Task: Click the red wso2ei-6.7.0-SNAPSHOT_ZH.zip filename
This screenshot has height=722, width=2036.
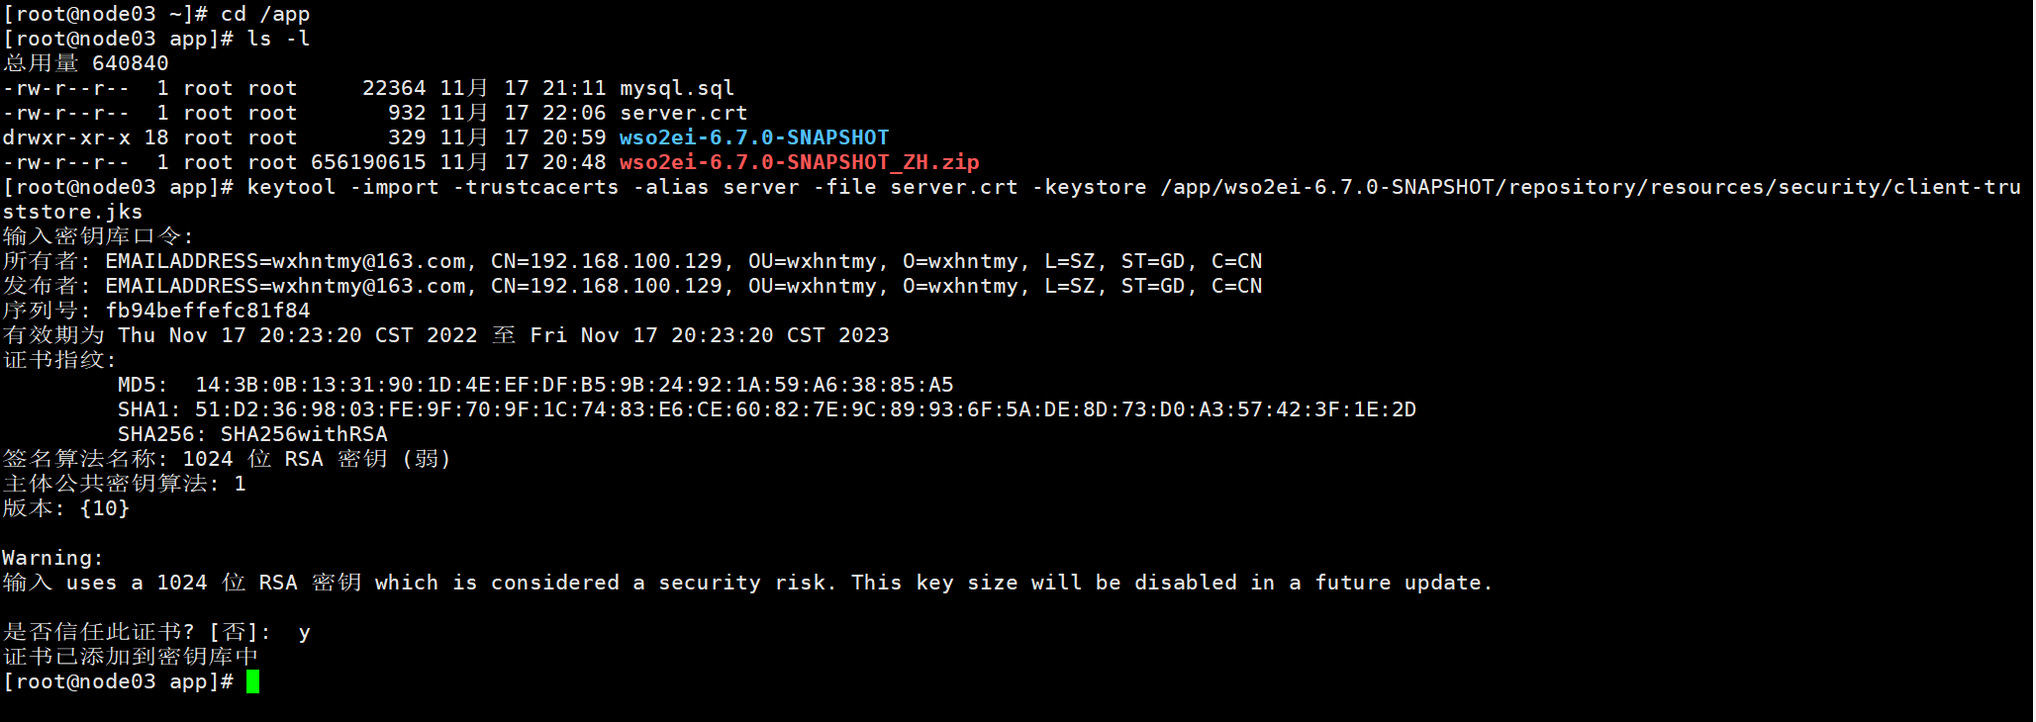Action: pos(799,162)
